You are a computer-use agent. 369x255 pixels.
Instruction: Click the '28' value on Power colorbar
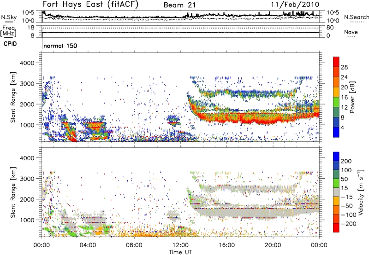344,67
